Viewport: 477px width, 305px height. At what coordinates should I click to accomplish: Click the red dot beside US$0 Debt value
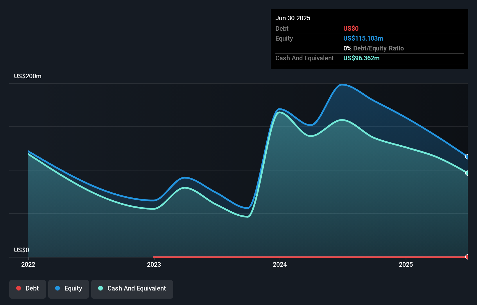[351, 28]
